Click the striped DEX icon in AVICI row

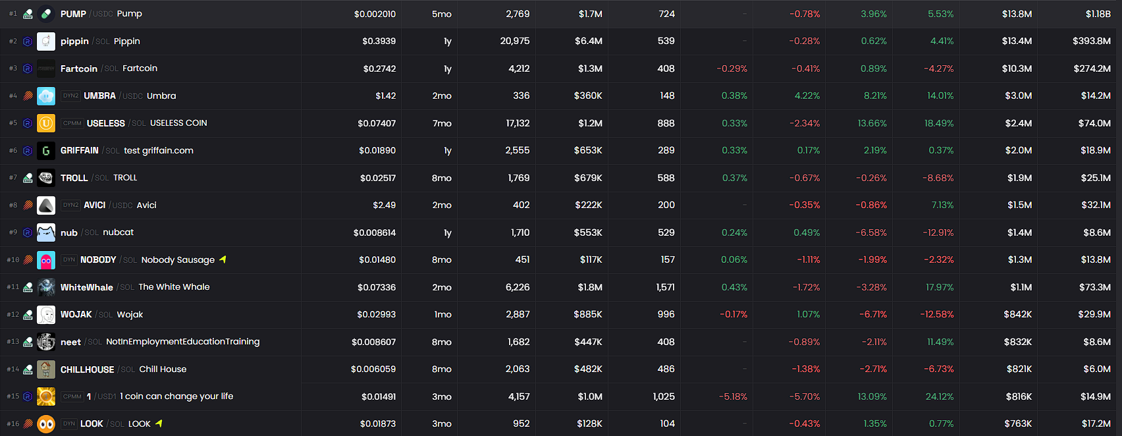(28, 205)
